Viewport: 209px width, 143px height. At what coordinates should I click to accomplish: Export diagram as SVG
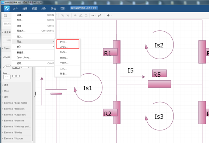click(68, 52)
